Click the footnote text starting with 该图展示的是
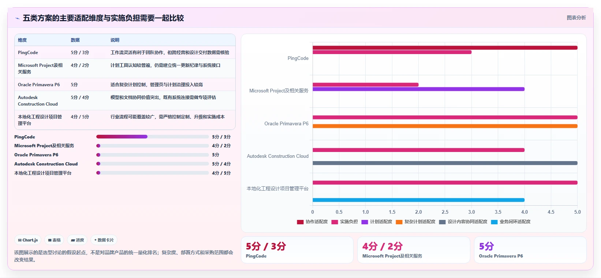The height and width of the screenshot is (278, 601). click(x=124, y=256)
